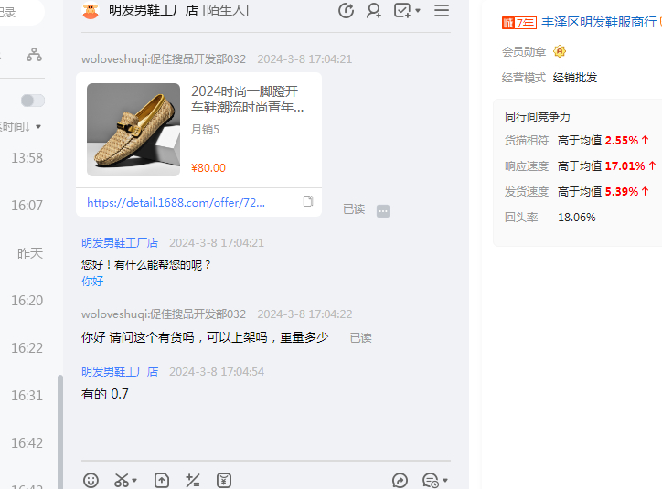Click the organization tree icon in sidebar
The height and width of the screenshot is (489, 662).
click(x=34, y=55)
